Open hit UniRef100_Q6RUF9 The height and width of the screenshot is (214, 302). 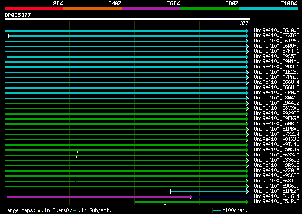point(277,46)
